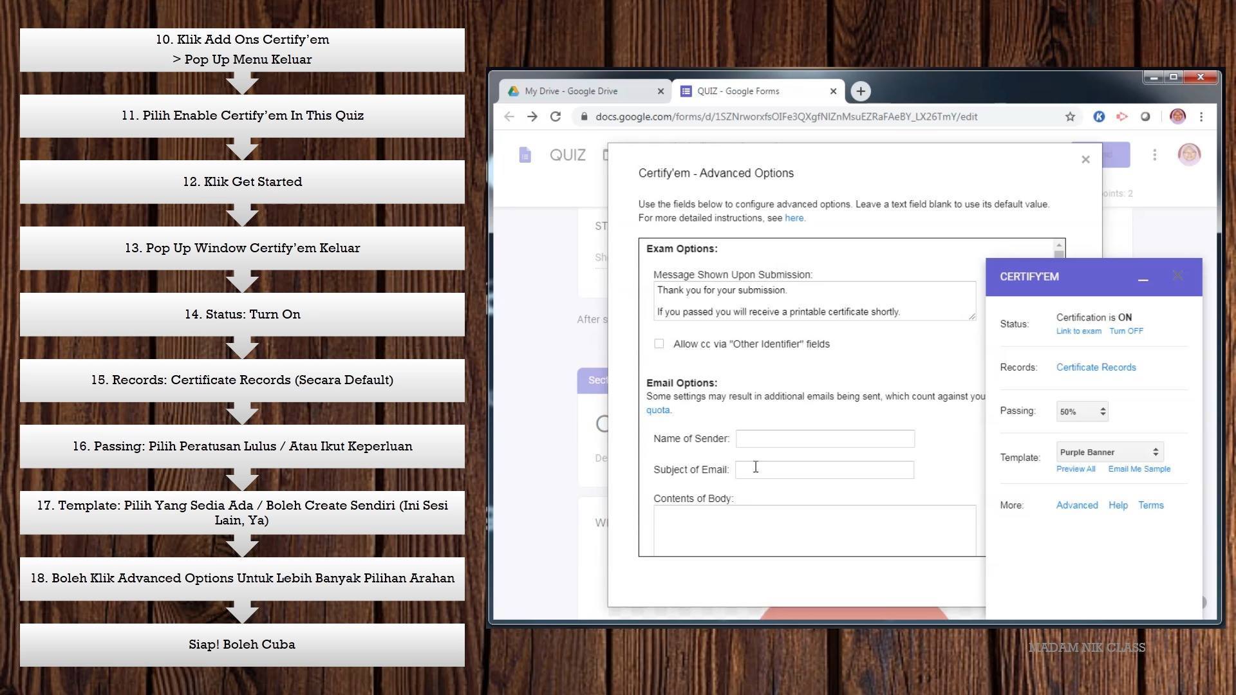The image size is (1236, 695).
Task: Enable Allow cc via Other Identifier fields
Action: 659,344
